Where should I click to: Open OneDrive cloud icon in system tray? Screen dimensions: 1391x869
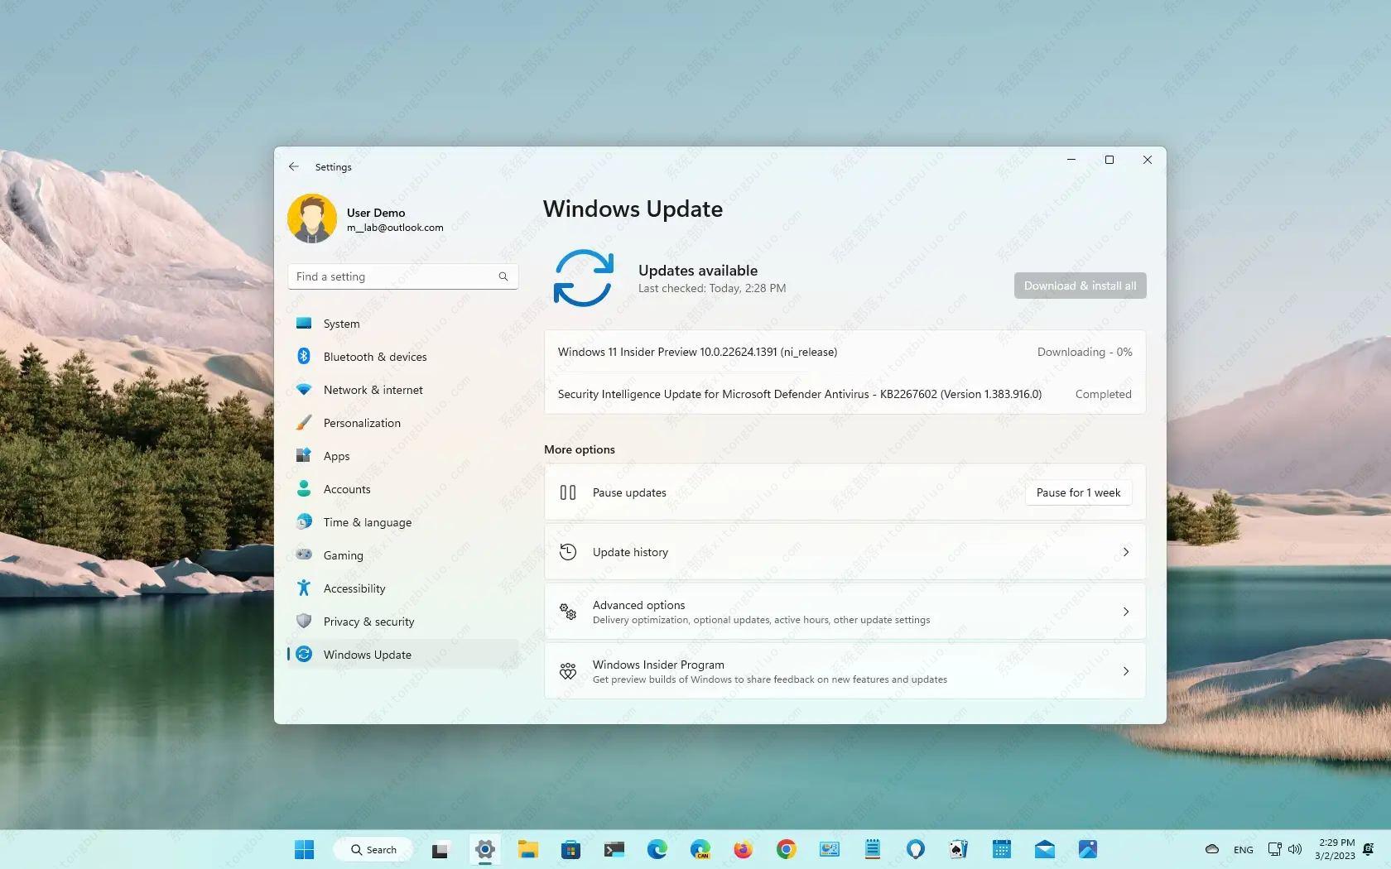point(1211,849)
